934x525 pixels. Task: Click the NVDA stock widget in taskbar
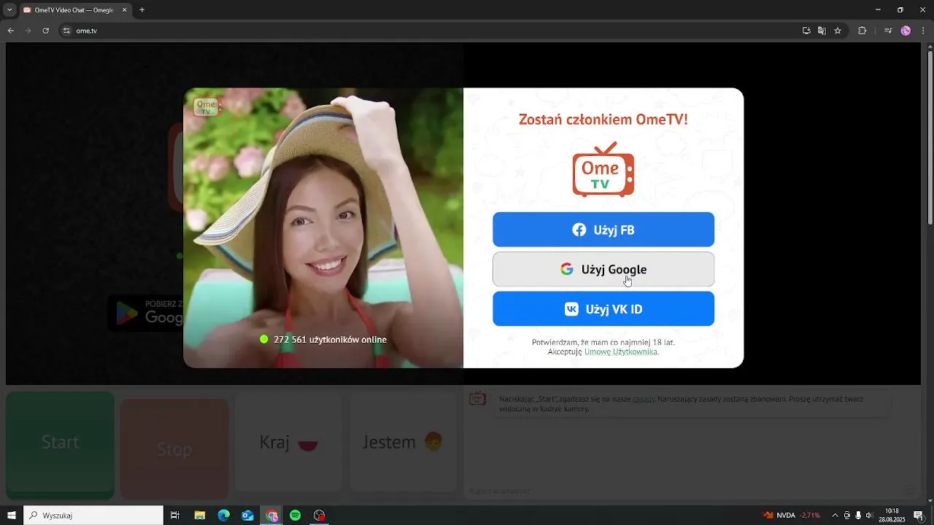pos(792,516)
